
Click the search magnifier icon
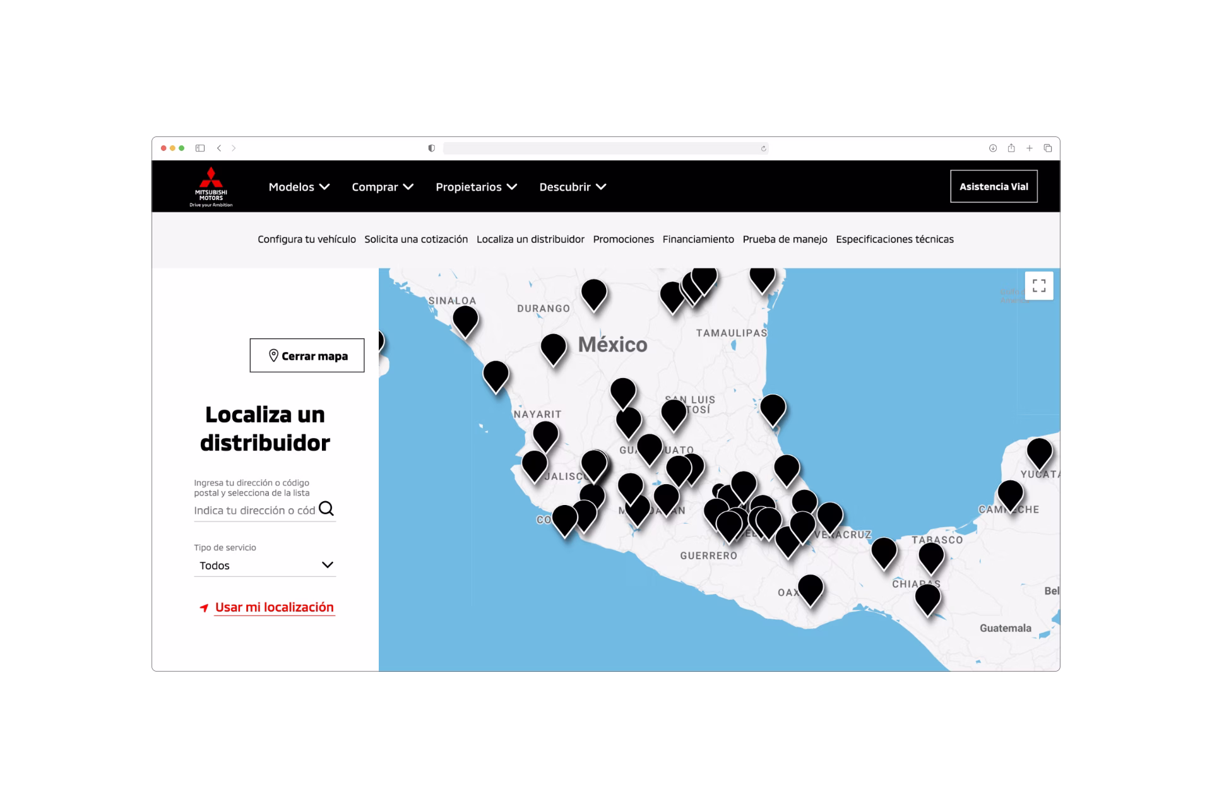(x=326, y=509)
